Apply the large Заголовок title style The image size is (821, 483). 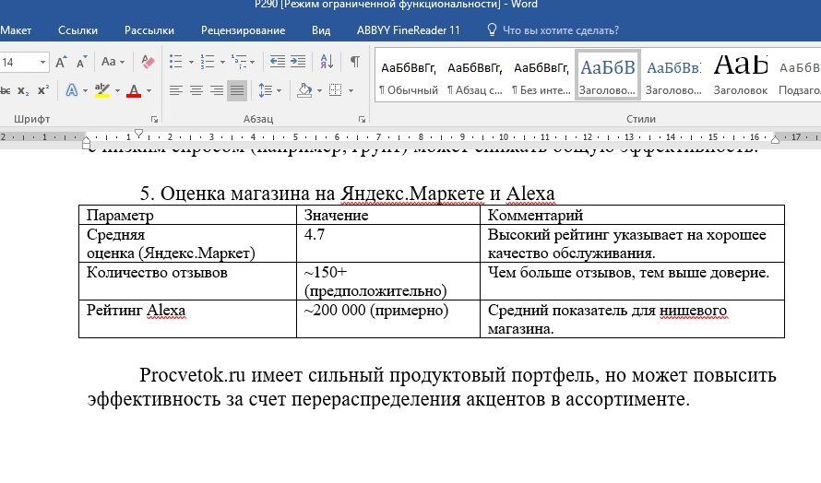click(x=741, y=76)
